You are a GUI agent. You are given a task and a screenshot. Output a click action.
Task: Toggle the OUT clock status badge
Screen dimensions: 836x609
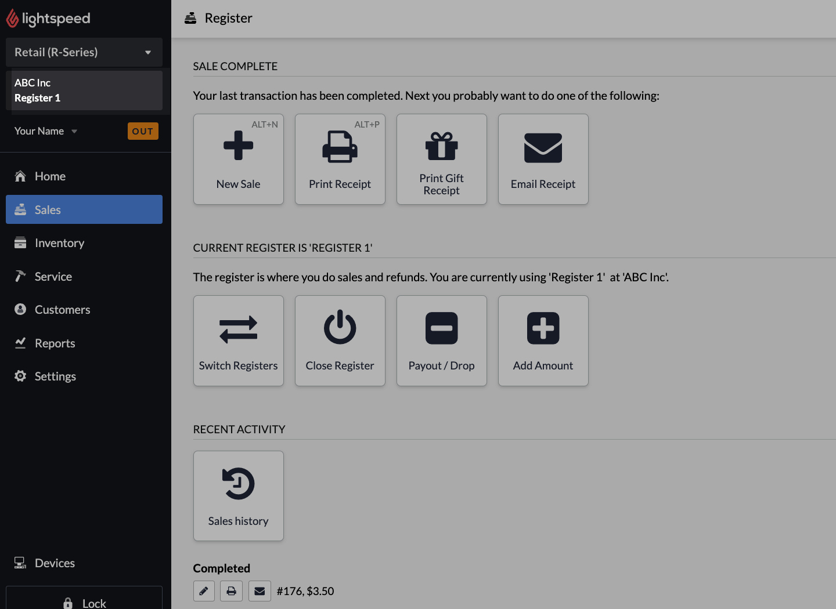point(142,131)
